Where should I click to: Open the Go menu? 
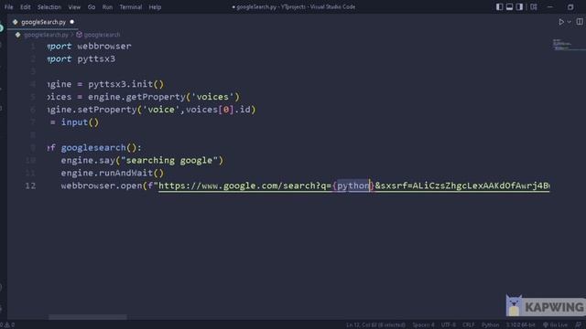pyautogui.click(x=92, y=6)
